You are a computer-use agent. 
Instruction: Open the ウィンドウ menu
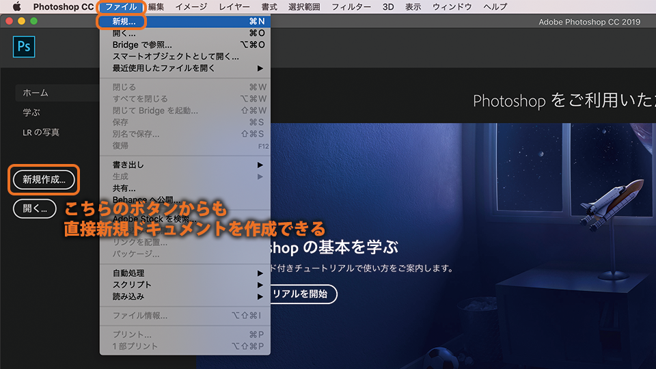[x=452, y=7]
